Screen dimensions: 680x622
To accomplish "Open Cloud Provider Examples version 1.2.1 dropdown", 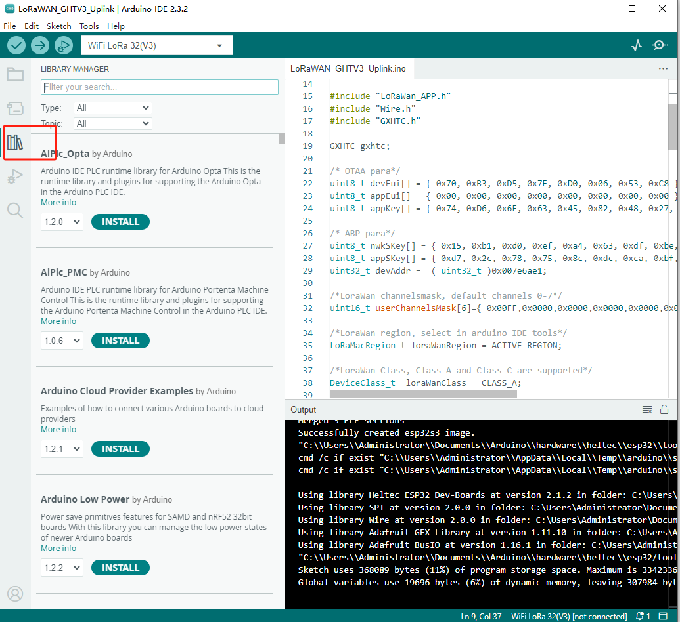I will [62, 449].
